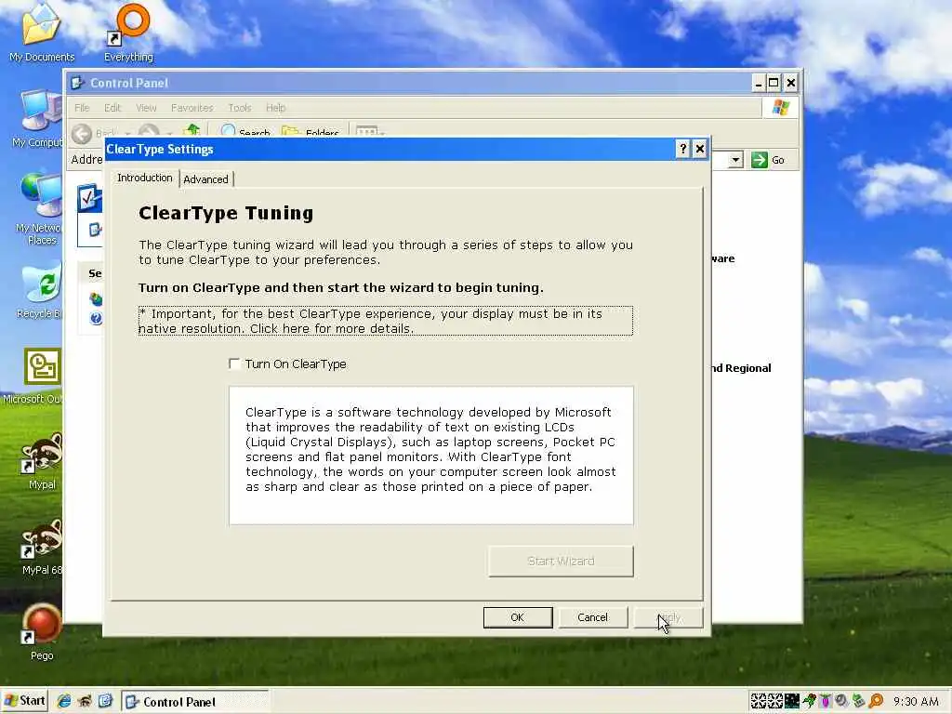Select the Pego red ball shortcut

(41, 632)
